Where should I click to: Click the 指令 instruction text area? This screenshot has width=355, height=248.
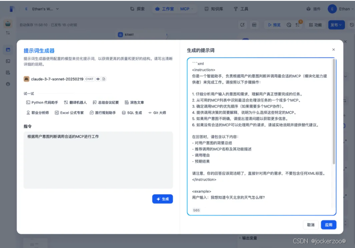98,160
